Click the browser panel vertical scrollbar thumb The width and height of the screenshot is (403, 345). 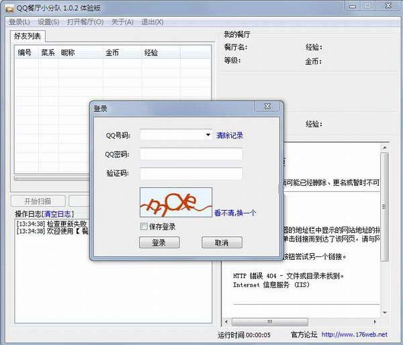tap(384, 207)
